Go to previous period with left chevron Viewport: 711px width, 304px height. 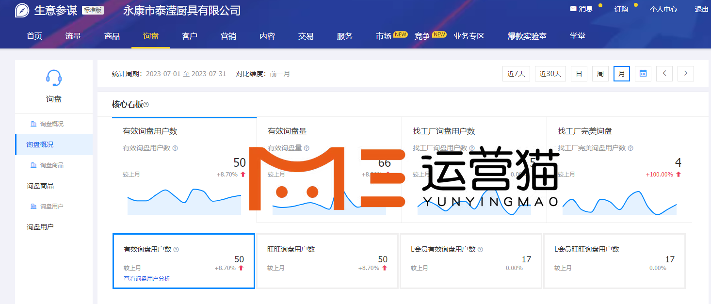664,74
